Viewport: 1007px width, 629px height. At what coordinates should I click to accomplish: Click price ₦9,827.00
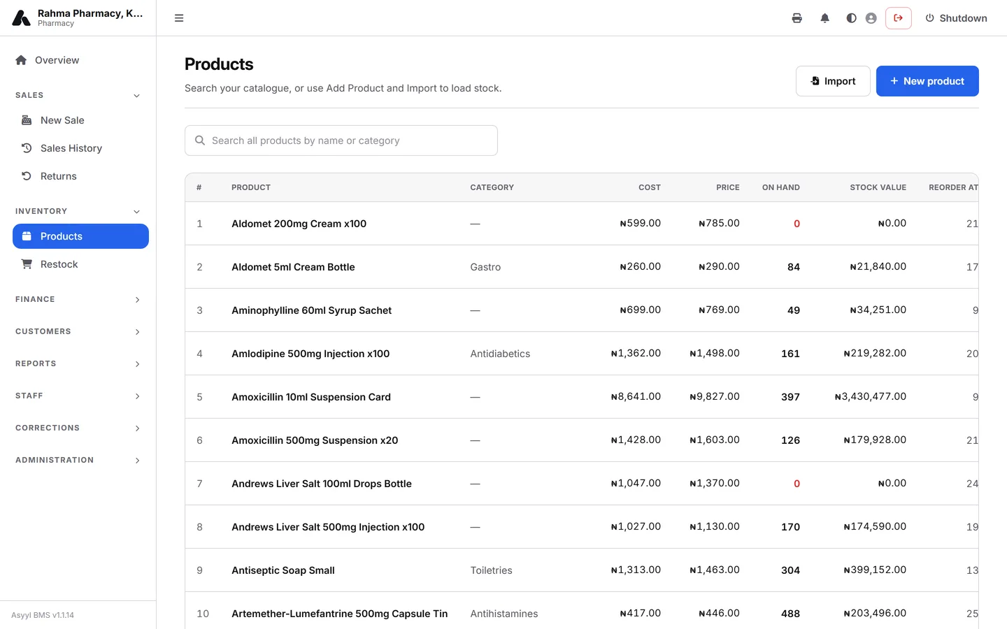(x=715, y=397)
